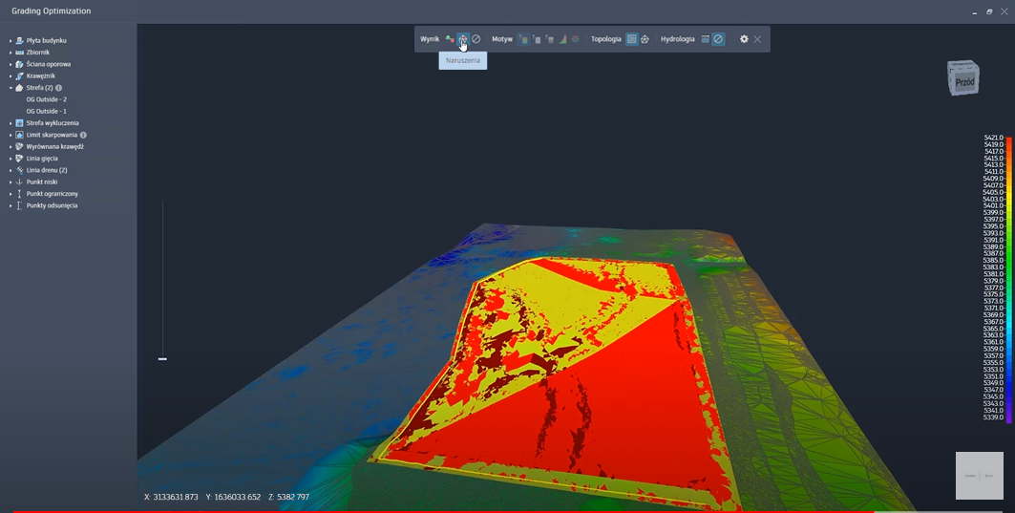Screen dimensions: 1015x513
Task: Disable the Wynik result overlay with the no-symbol icon
Action: pos(476,39)
